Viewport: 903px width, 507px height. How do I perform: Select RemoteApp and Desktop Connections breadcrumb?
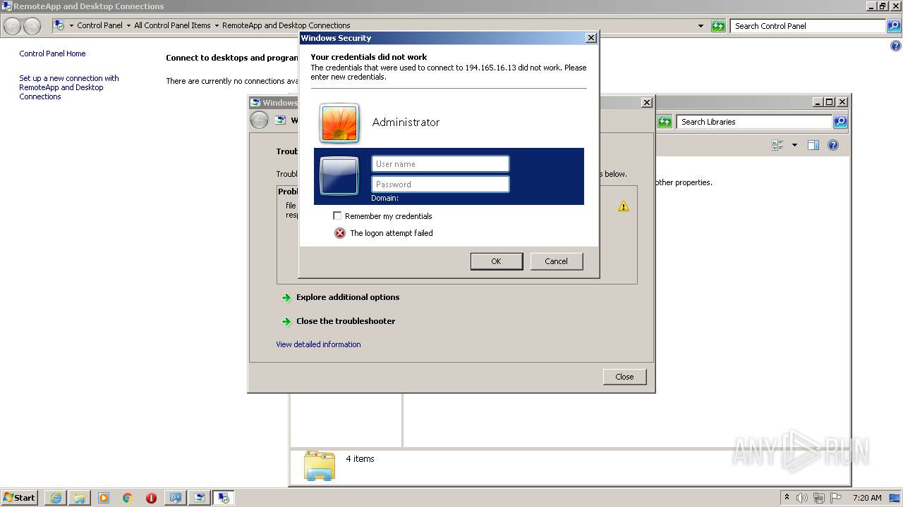pyautogui.click(x=286, y=25)
